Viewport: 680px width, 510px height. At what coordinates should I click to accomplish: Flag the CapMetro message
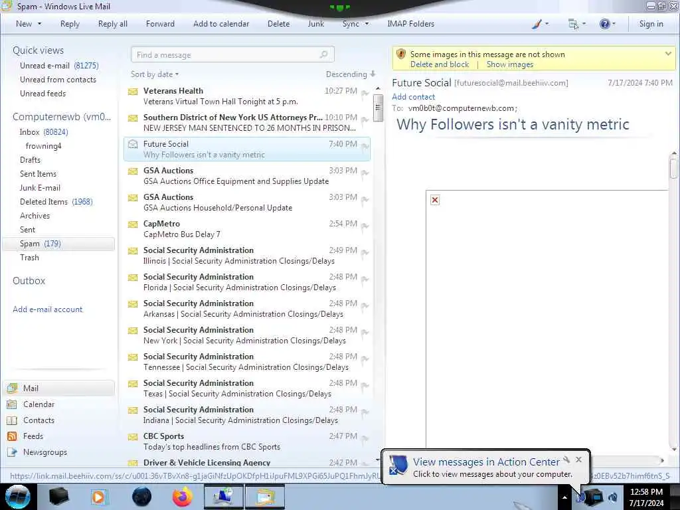pos(365,226)
